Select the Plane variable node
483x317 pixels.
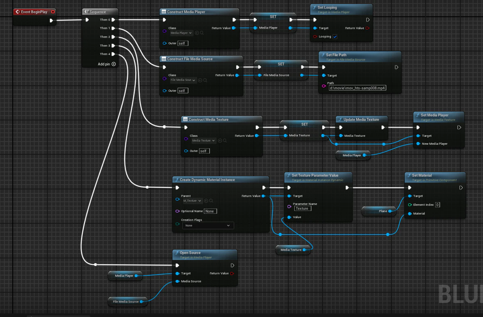(379, 211)
